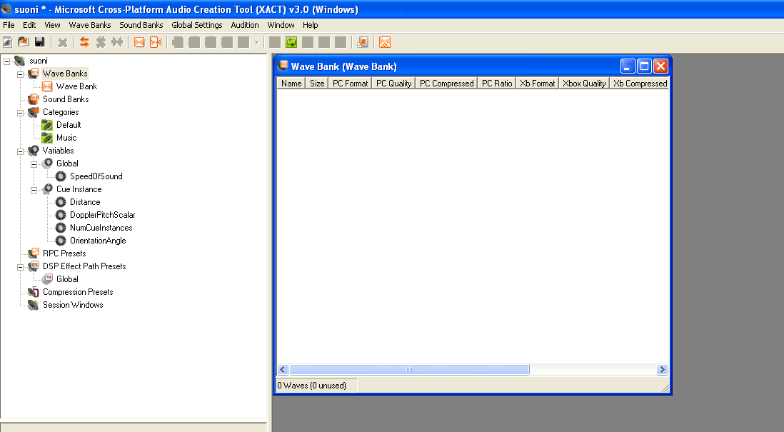Collapse the DSP Effect Path Presets node

coord(21,267)
